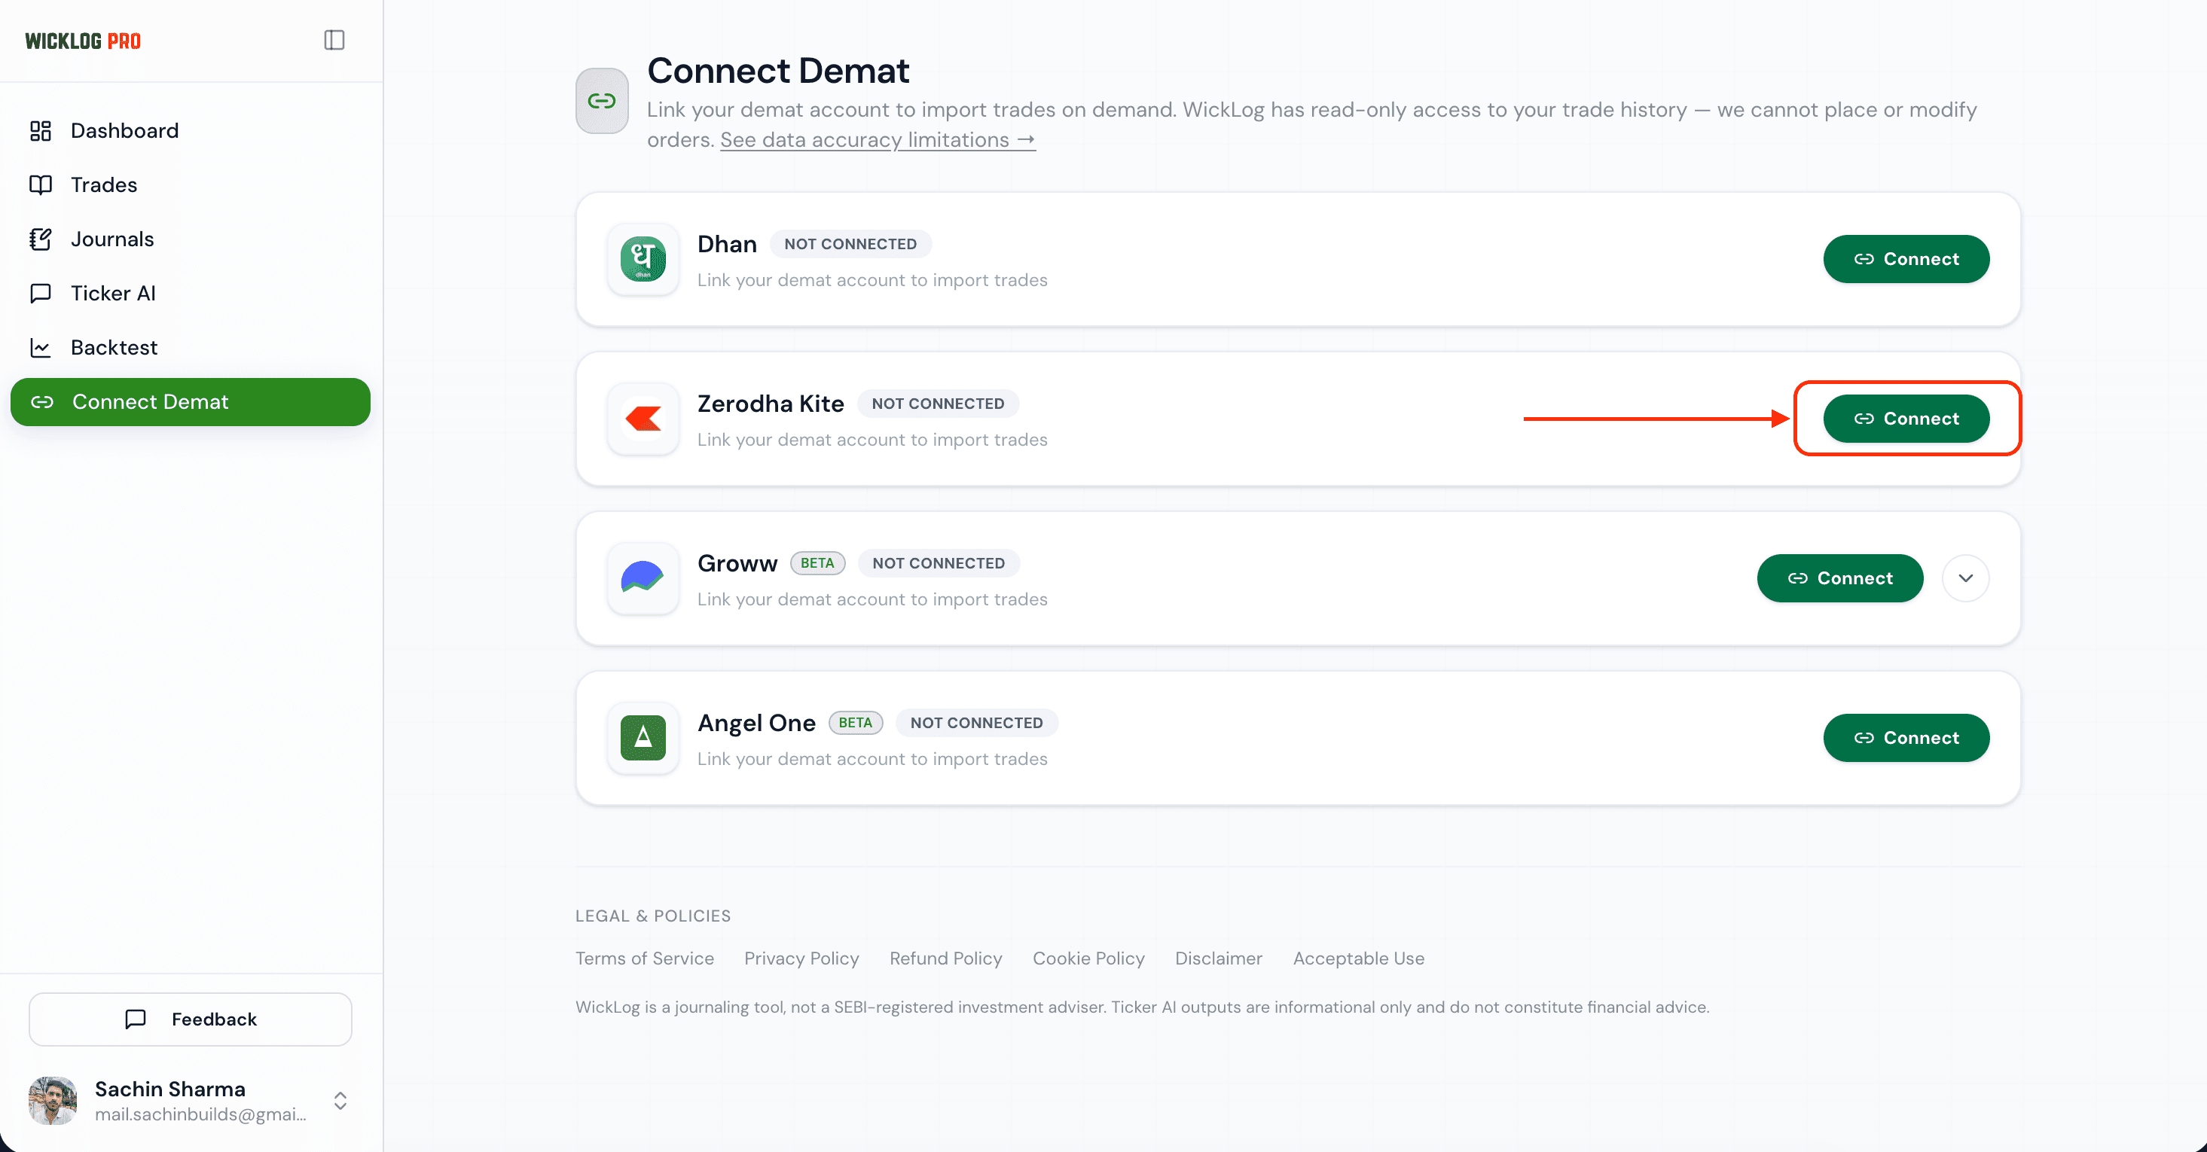2207x1152 pixels.
Task: Open the Feedback button
Action: (191, 1019)
